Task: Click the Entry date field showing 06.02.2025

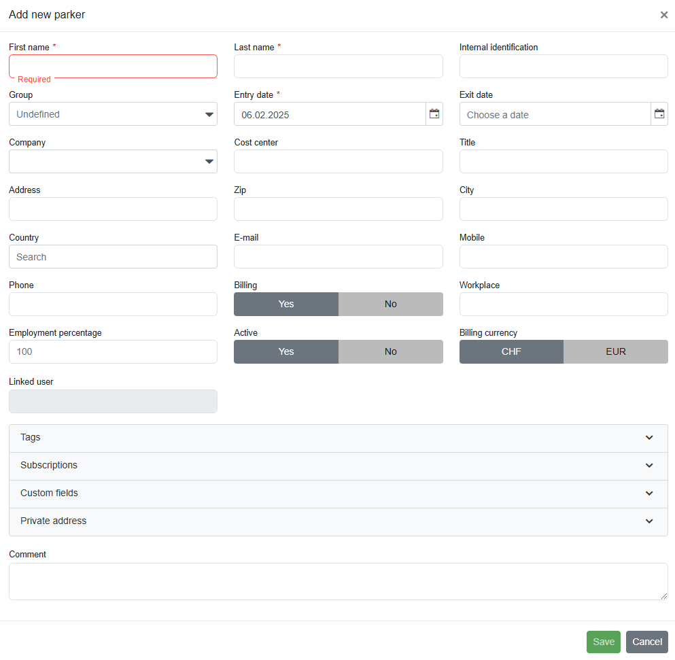Action: (x=330, y=114)
